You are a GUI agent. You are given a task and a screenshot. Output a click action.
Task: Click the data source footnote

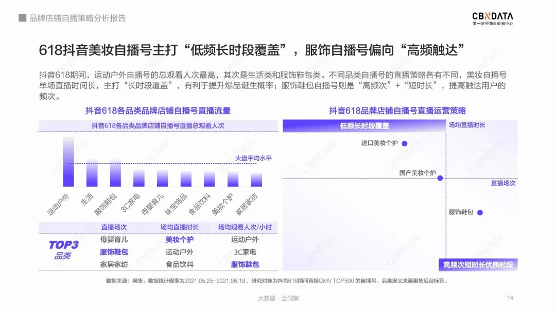click(x=277, y=281)
